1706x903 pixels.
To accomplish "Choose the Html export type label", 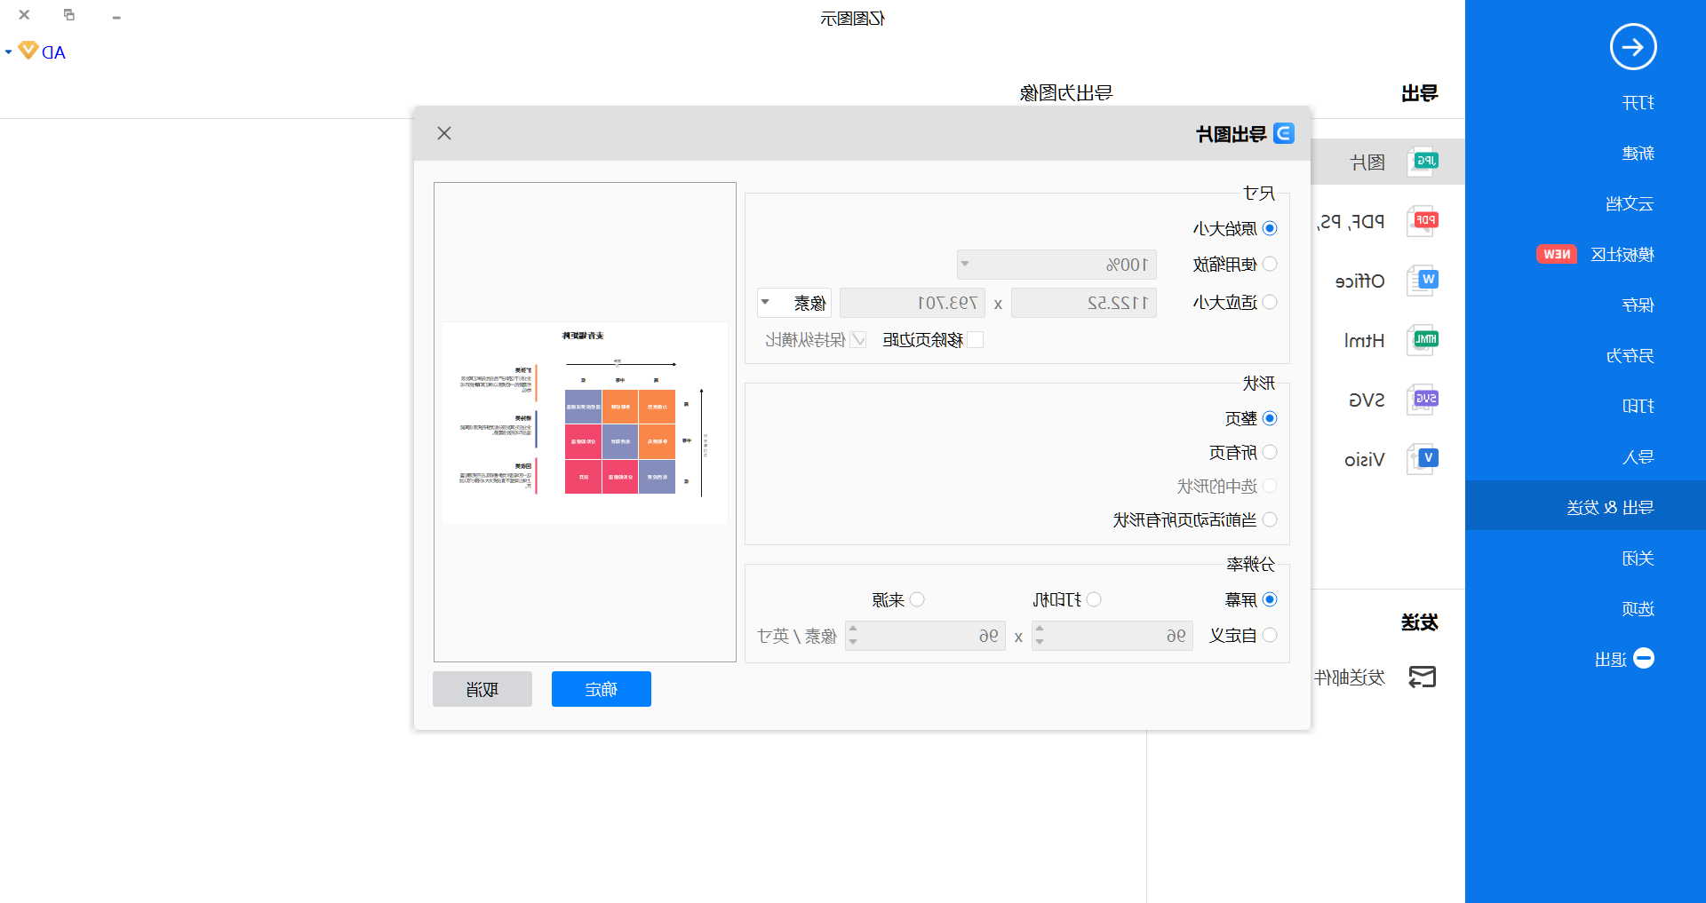I will click(1365, 340).
